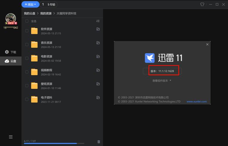The width and height of the screenshot is (228, 146).
Task: Navigate to 我的资源 in breadcrumb
Action: 46,13
